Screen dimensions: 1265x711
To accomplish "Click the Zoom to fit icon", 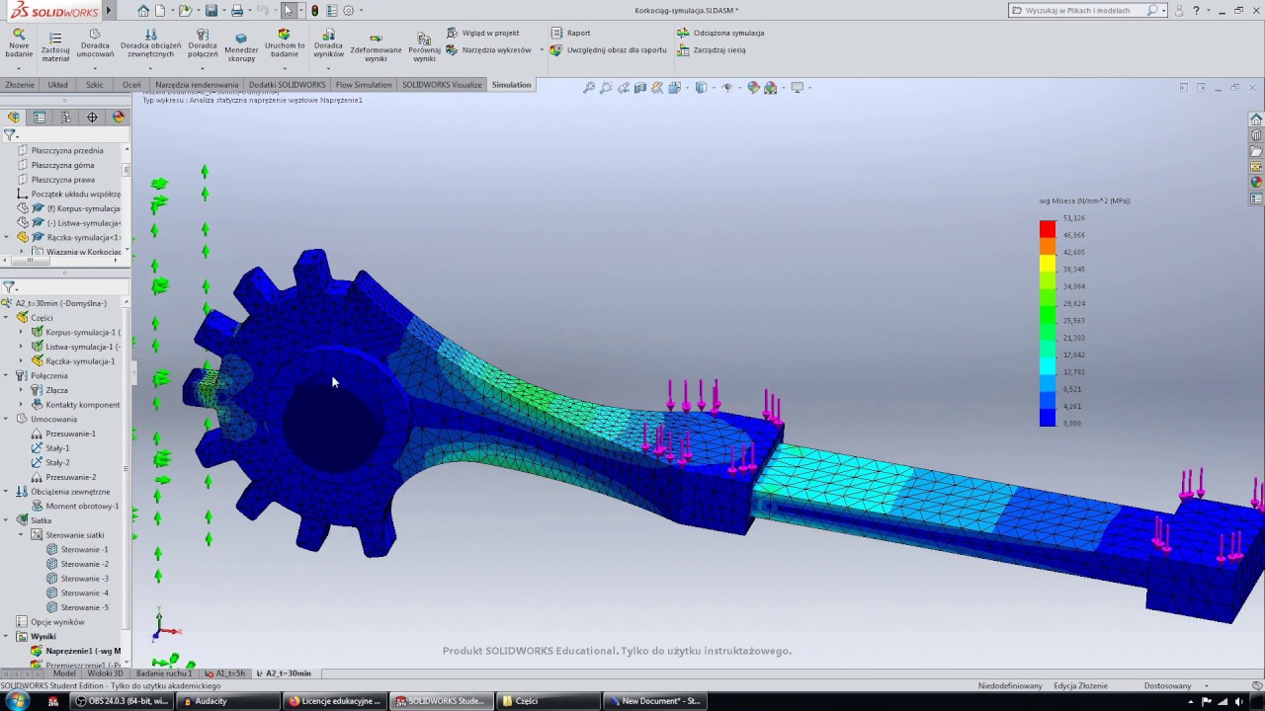I will 589,88.
